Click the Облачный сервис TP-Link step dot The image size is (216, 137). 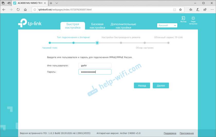click(168, 43)
